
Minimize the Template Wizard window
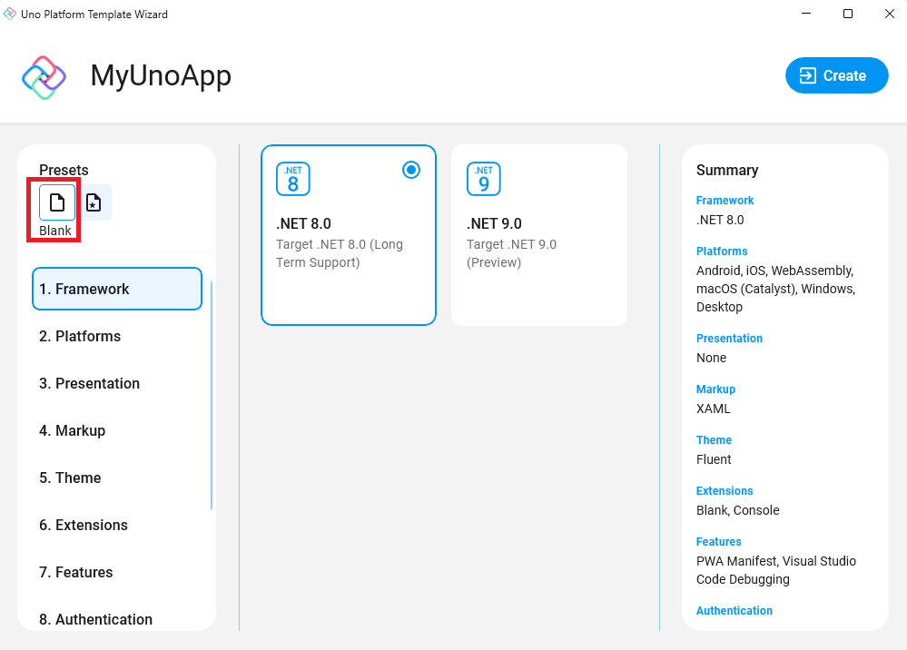tap(805, 14)
